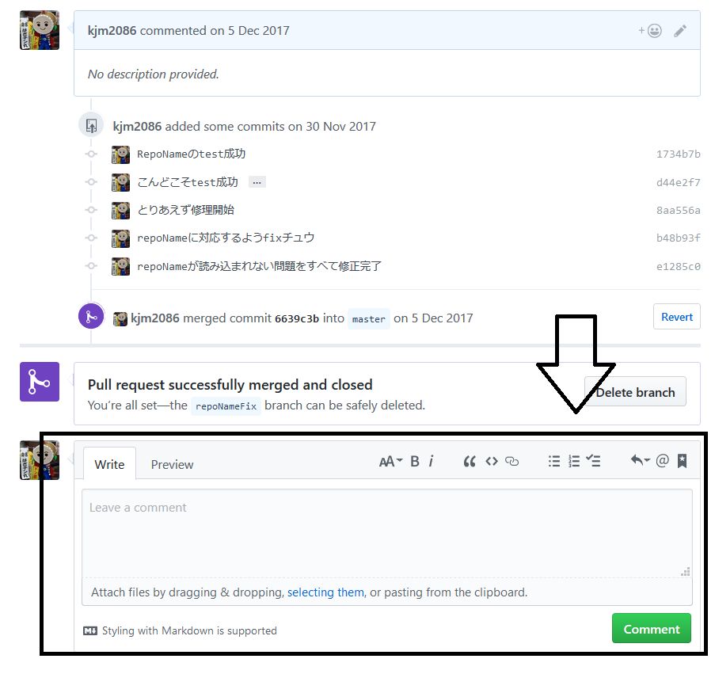The height and width of the screenshot is (674, 715).
Task: Open the master branch label
Action: [368, 319]
